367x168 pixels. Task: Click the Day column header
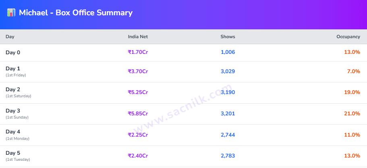(x=10, y=37)
